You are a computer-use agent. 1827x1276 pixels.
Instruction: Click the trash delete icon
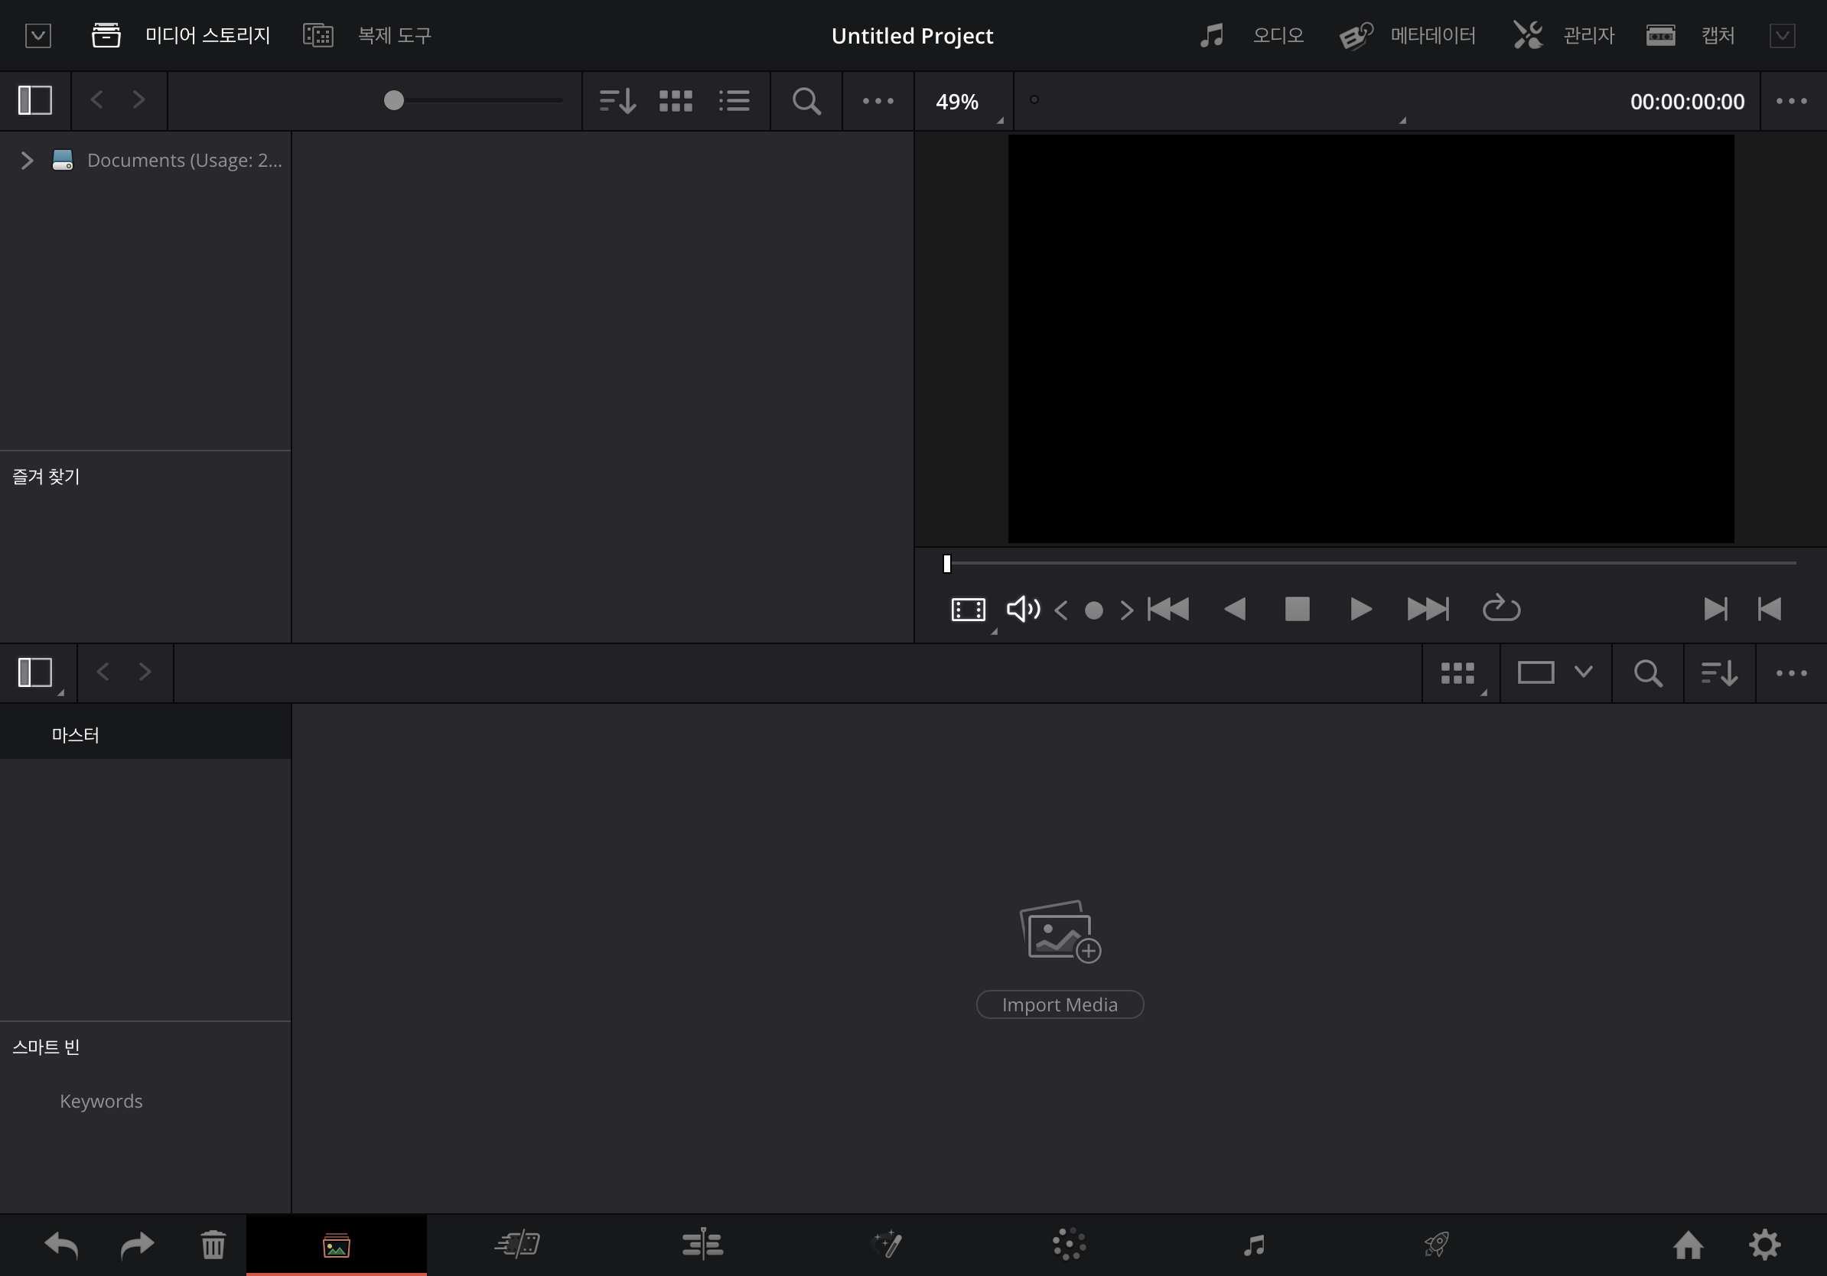pyautogui.click(x=213, y=1244)
